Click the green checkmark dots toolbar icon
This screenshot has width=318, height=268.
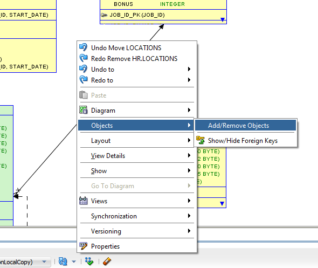(x=89, y=262)
